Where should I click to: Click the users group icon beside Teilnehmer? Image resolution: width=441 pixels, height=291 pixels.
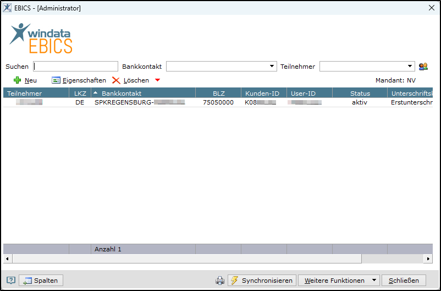tap(423, 67)
